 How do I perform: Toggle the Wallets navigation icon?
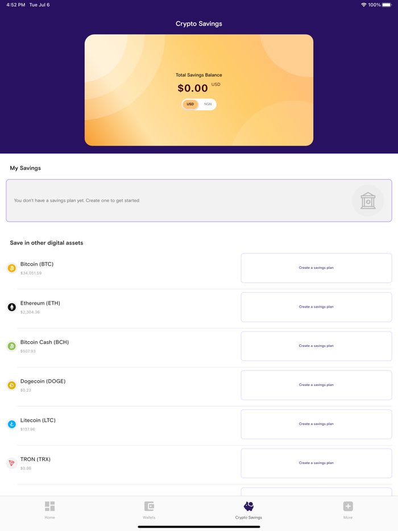click(149, 505)
